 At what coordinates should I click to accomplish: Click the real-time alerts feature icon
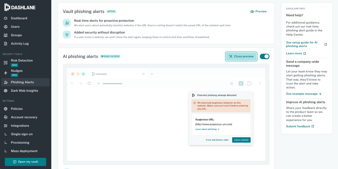tap(67, 23)
